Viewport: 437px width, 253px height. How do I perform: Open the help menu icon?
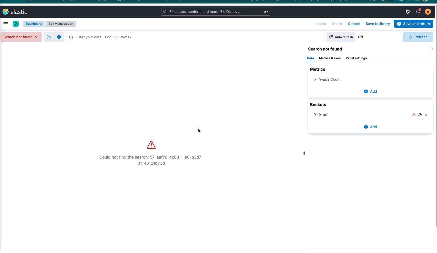[408, 12]
